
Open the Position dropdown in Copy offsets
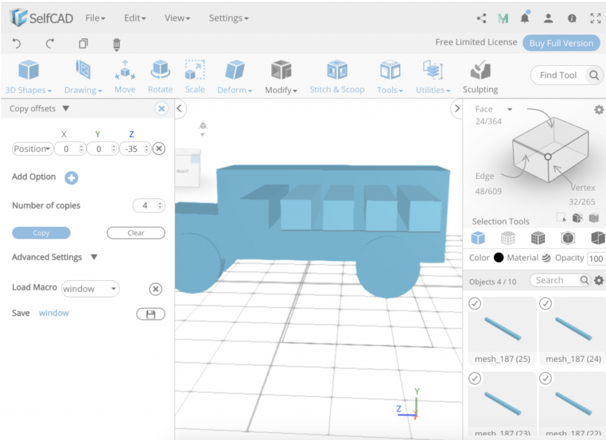click(32, 149)
